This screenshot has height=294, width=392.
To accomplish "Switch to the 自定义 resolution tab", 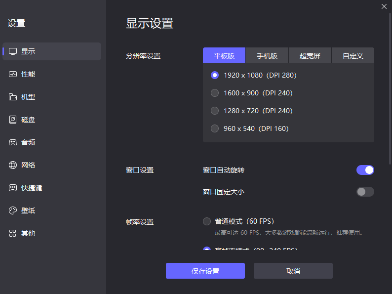I will coord(353,55).
